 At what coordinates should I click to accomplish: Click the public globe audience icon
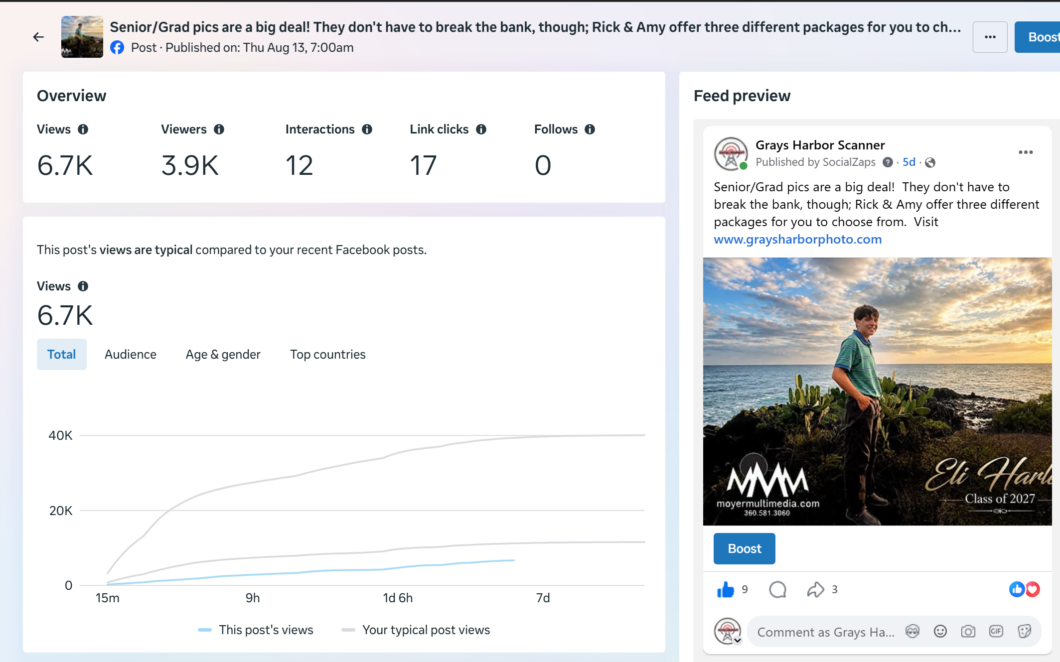point(930,162)
